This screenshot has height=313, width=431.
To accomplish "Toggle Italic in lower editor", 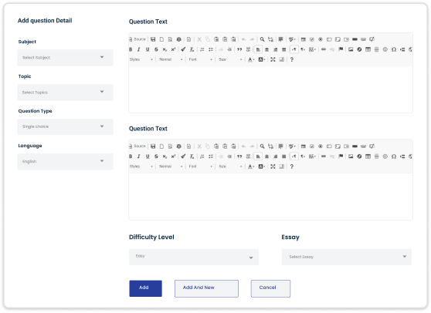I will point(139,156).
